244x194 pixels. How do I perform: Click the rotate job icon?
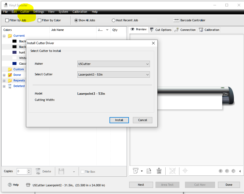point(149,171)
